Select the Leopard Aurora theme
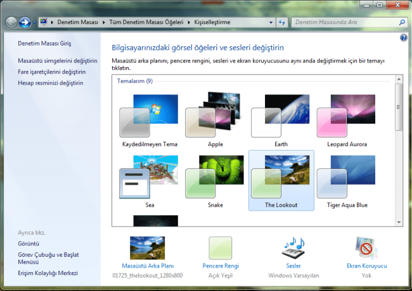 (347, 120)
